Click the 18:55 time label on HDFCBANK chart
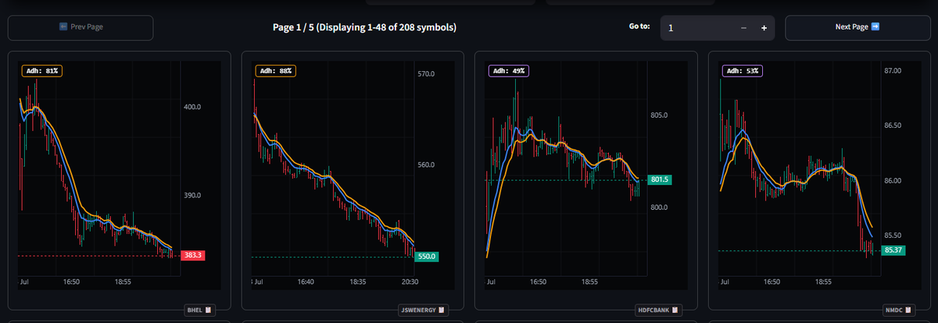The width and height of the screenshot is (938, 323). point(590,281)
